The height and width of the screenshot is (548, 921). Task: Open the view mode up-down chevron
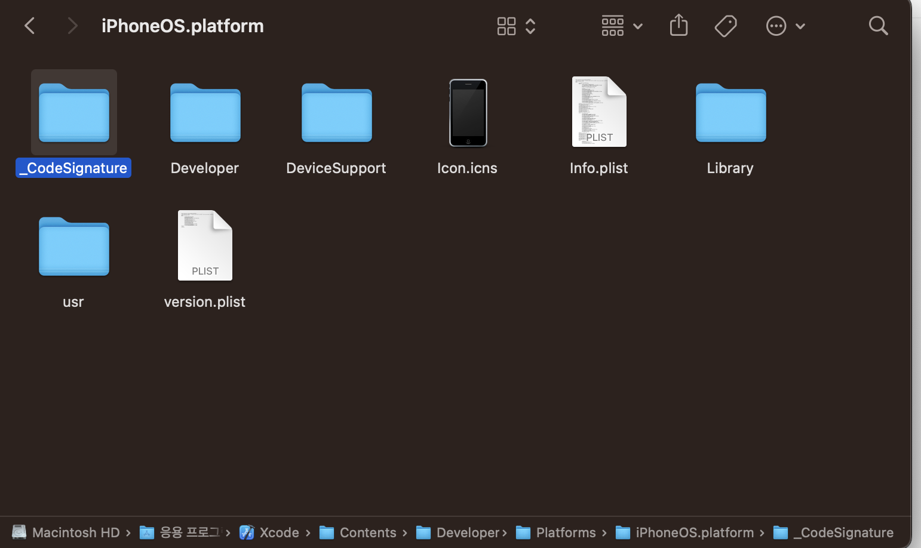click(x=530, y=26)
